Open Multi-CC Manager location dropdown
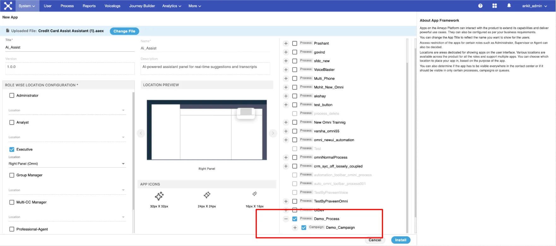This screenshot has height=246, width=556. tap(67, 217)
